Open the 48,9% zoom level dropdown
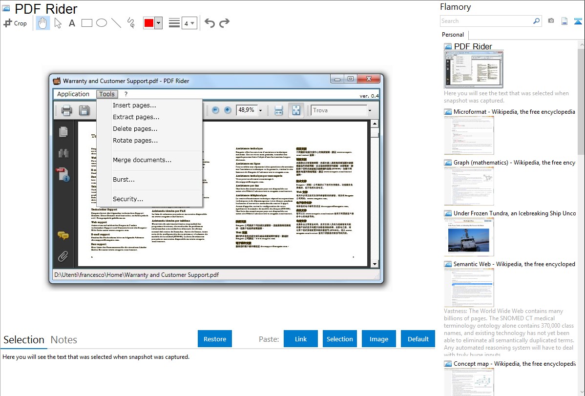585x396 pixels. (x=260, y=110)
